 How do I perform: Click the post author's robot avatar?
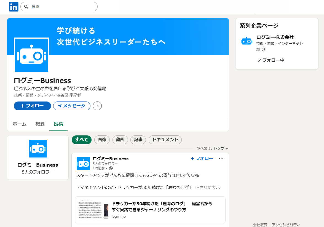point(83,164)
